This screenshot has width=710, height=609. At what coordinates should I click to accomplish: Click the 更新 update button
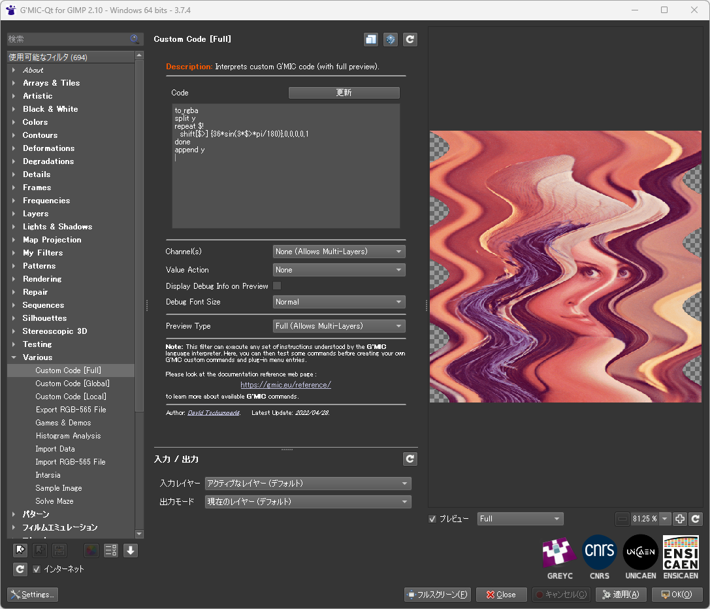click(344, 93)
